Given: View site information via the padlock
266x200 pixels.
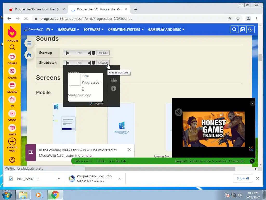Looking at the screenshot, I should (x=36, y=18).
